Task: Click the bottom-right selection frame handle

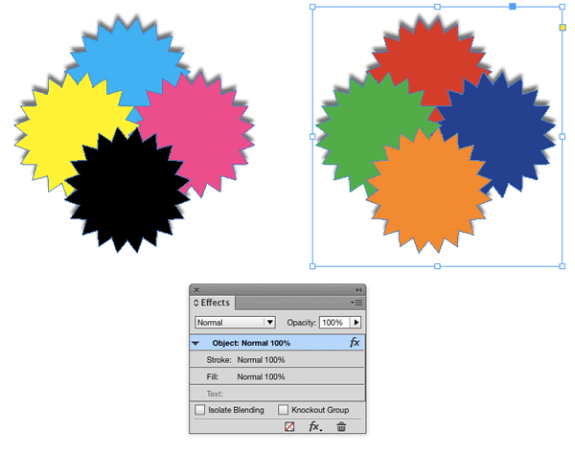Action: click(563, 266)
